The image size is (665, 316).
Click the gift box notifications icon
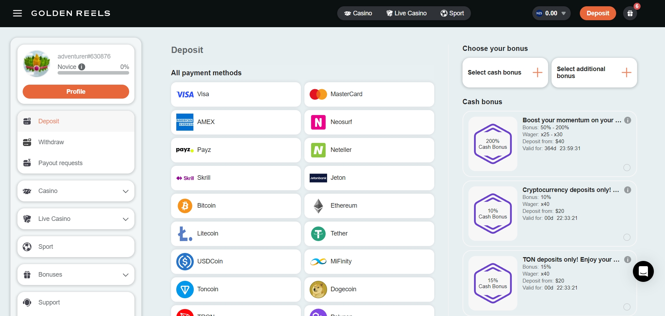pyautogui.click(x=630, y=13)
